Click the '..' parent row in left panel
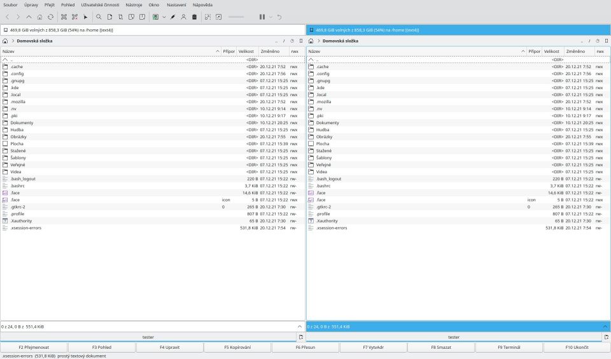The image size is (611, 359). (x=152, y=60)
